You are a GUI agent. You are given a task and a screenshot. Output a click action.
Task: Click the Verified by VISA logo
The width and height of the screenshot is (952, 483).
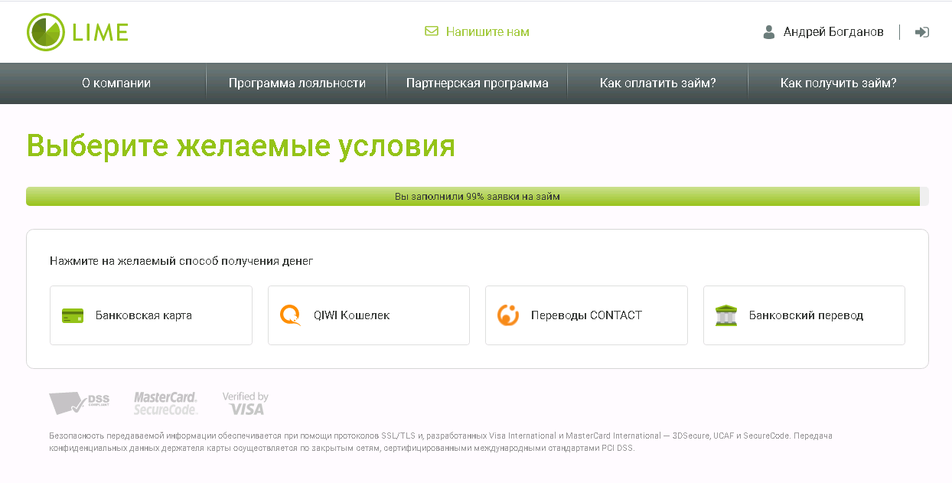246,403
